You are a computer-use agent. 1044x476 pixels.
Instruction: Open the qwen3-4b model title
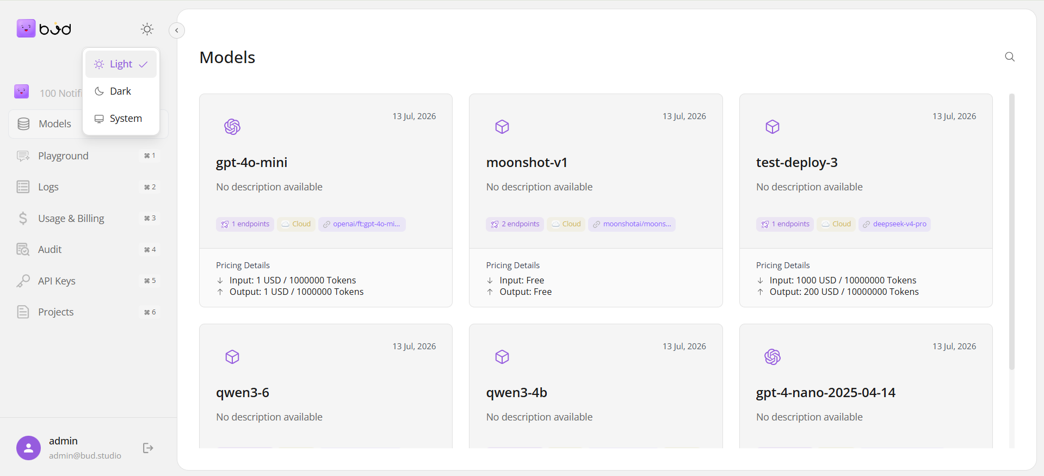pyautogui.click(x=517, y=393)
